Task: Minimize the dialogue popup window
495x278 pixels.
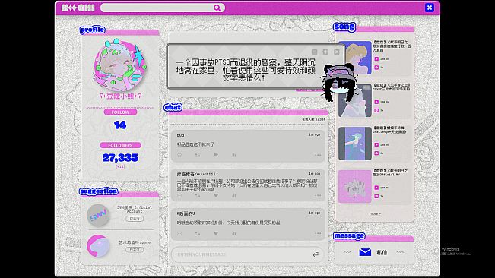Action: coord(314,52)
